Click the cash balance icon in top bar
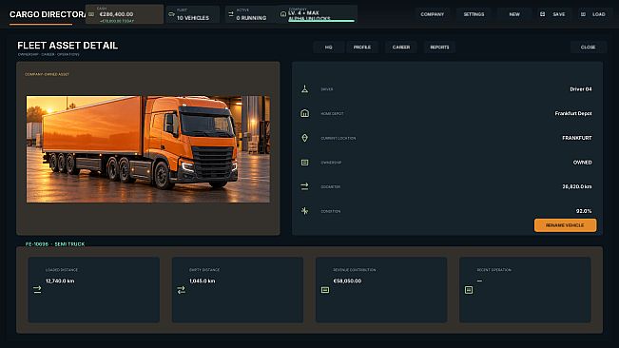 (x=91, y=14)
